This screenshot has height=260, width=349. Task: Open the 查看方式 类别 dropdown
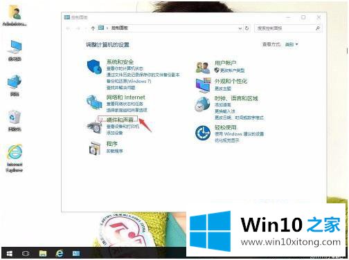tap(292, 44)
